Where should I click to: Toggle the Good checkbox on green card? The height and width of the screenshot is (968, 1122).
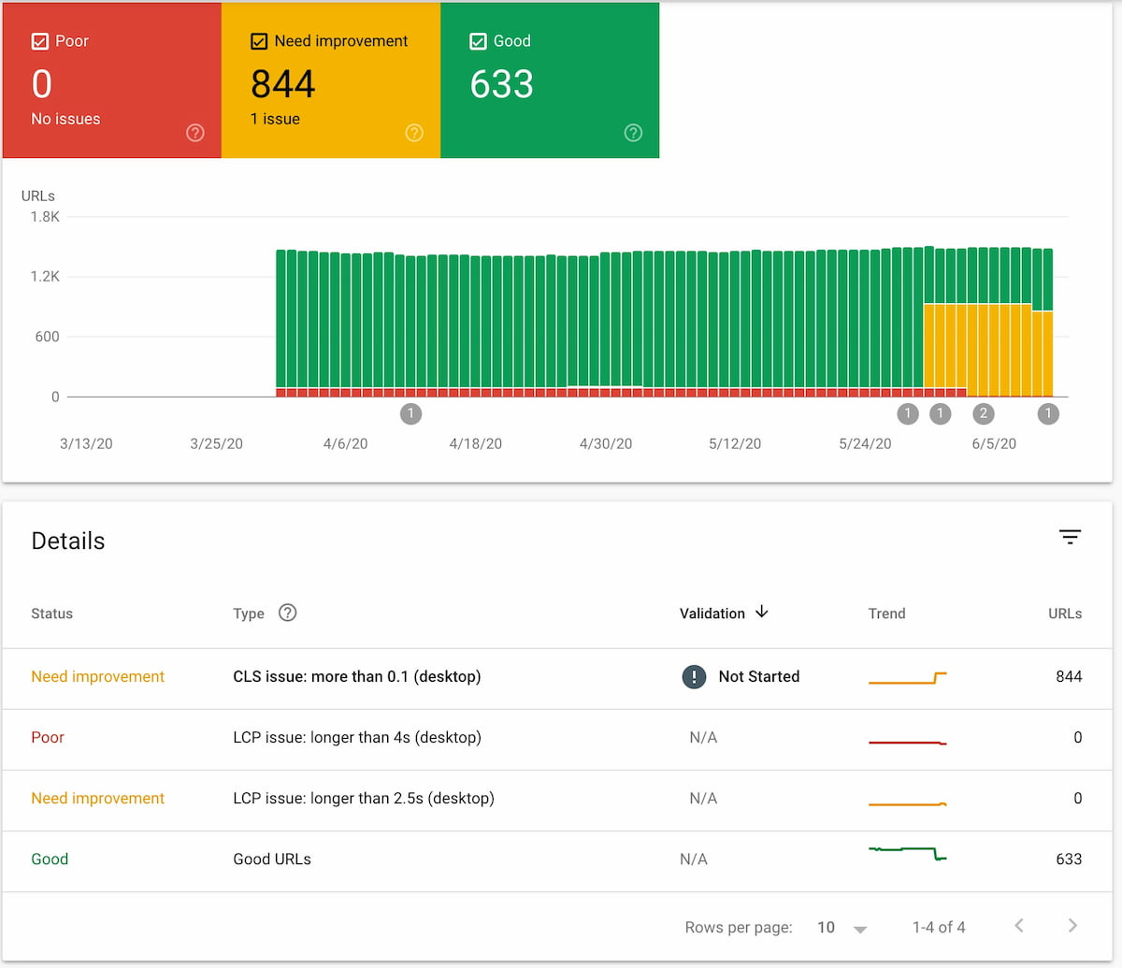coord(477,40)
